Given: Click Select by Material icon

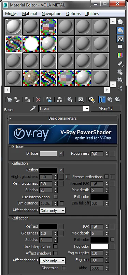Looking at the screenshot, I should pyautogui.click(x=120, y=80).
